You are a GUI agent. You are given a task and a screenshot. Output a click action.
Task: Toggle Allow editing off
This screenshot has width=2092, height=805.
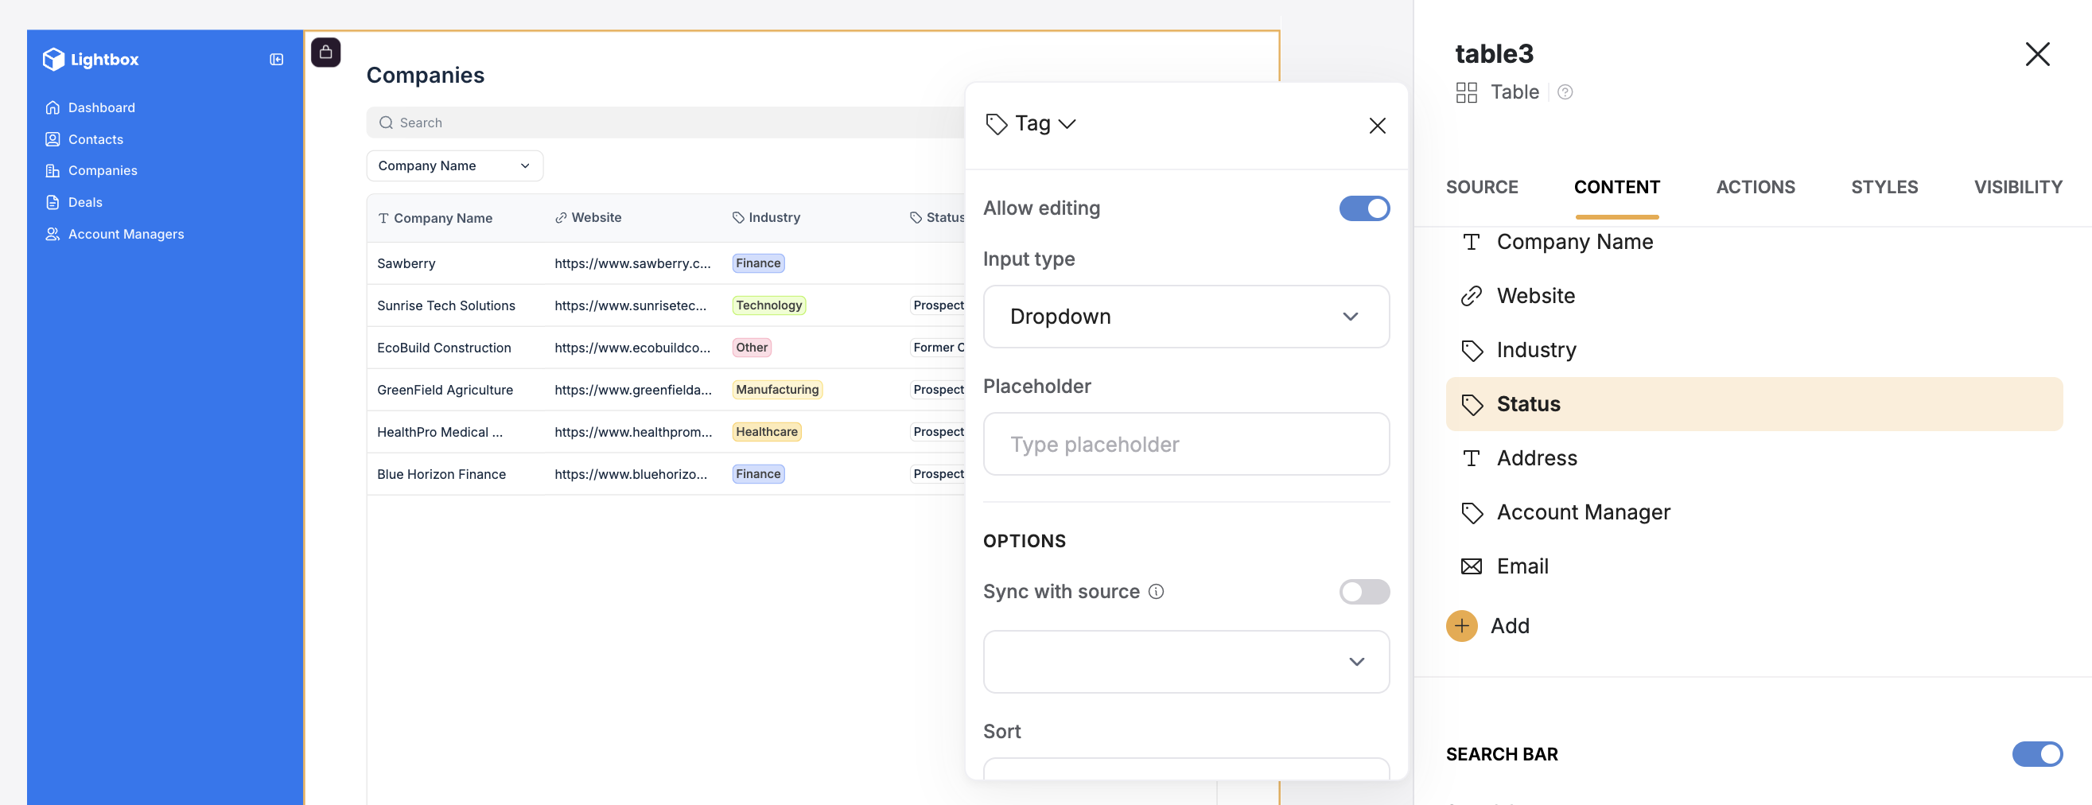[1364, 208]
